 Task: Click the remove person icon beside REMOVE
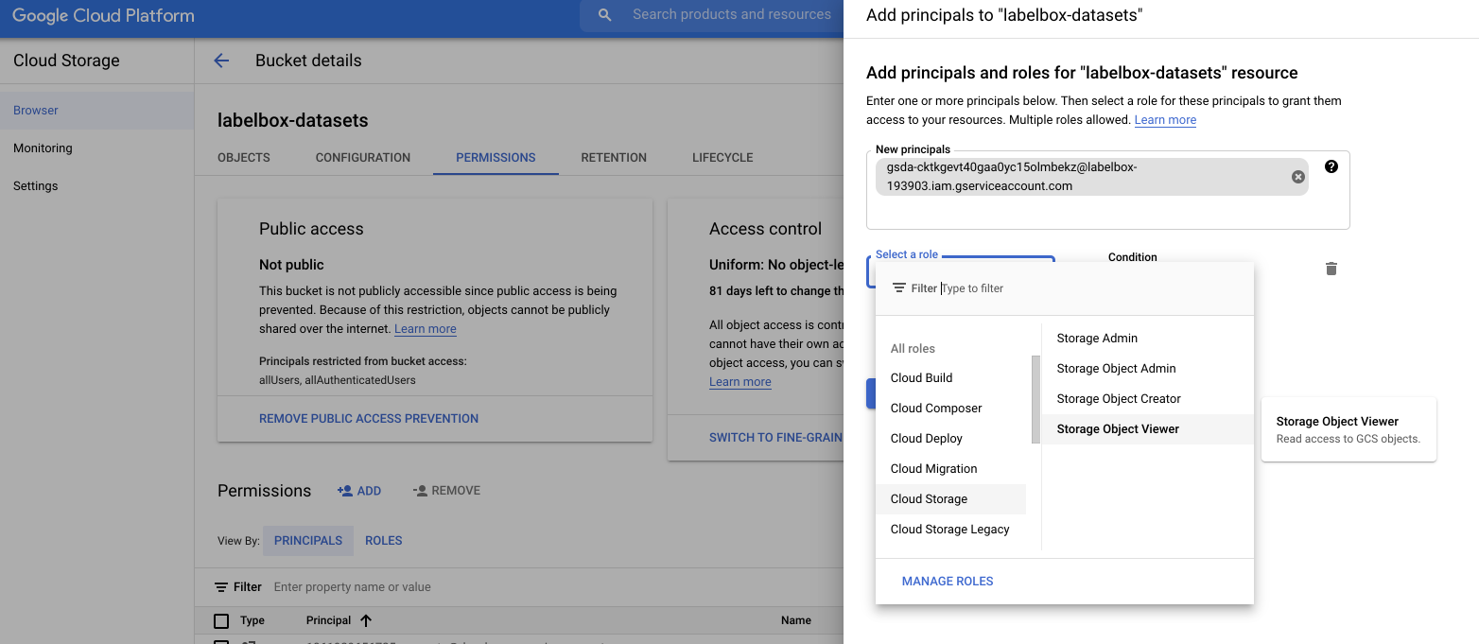coord(421,491)
